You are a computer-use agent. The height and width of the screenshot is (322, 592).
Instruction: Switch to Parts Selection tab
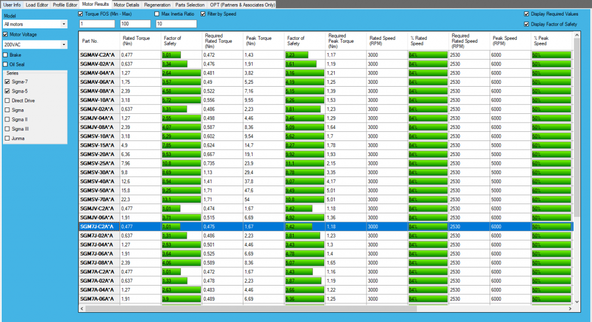pos(190,5)
